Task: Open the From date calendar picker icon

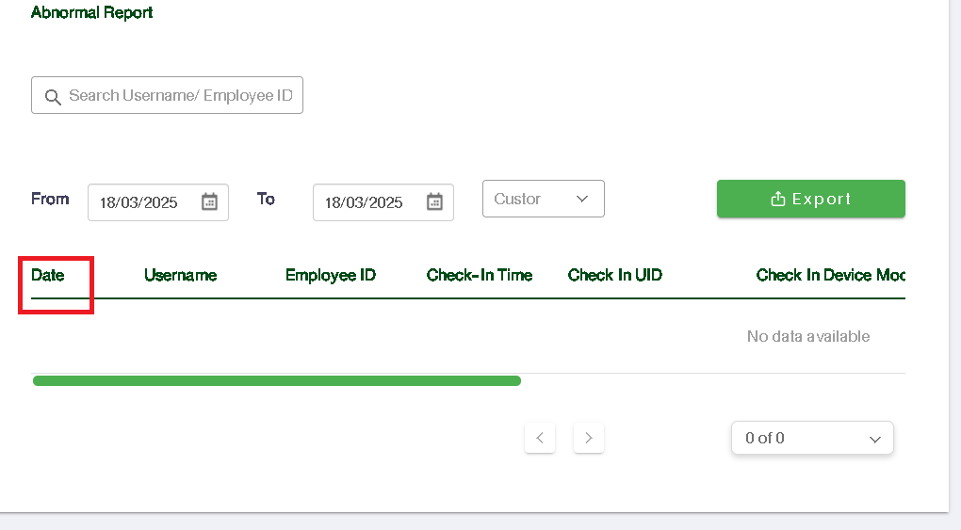Action: (209, 201)
